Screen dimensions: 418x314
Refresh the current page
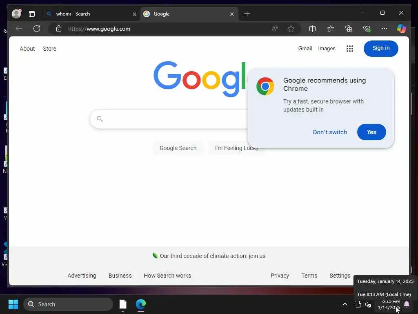coord(37,29)
